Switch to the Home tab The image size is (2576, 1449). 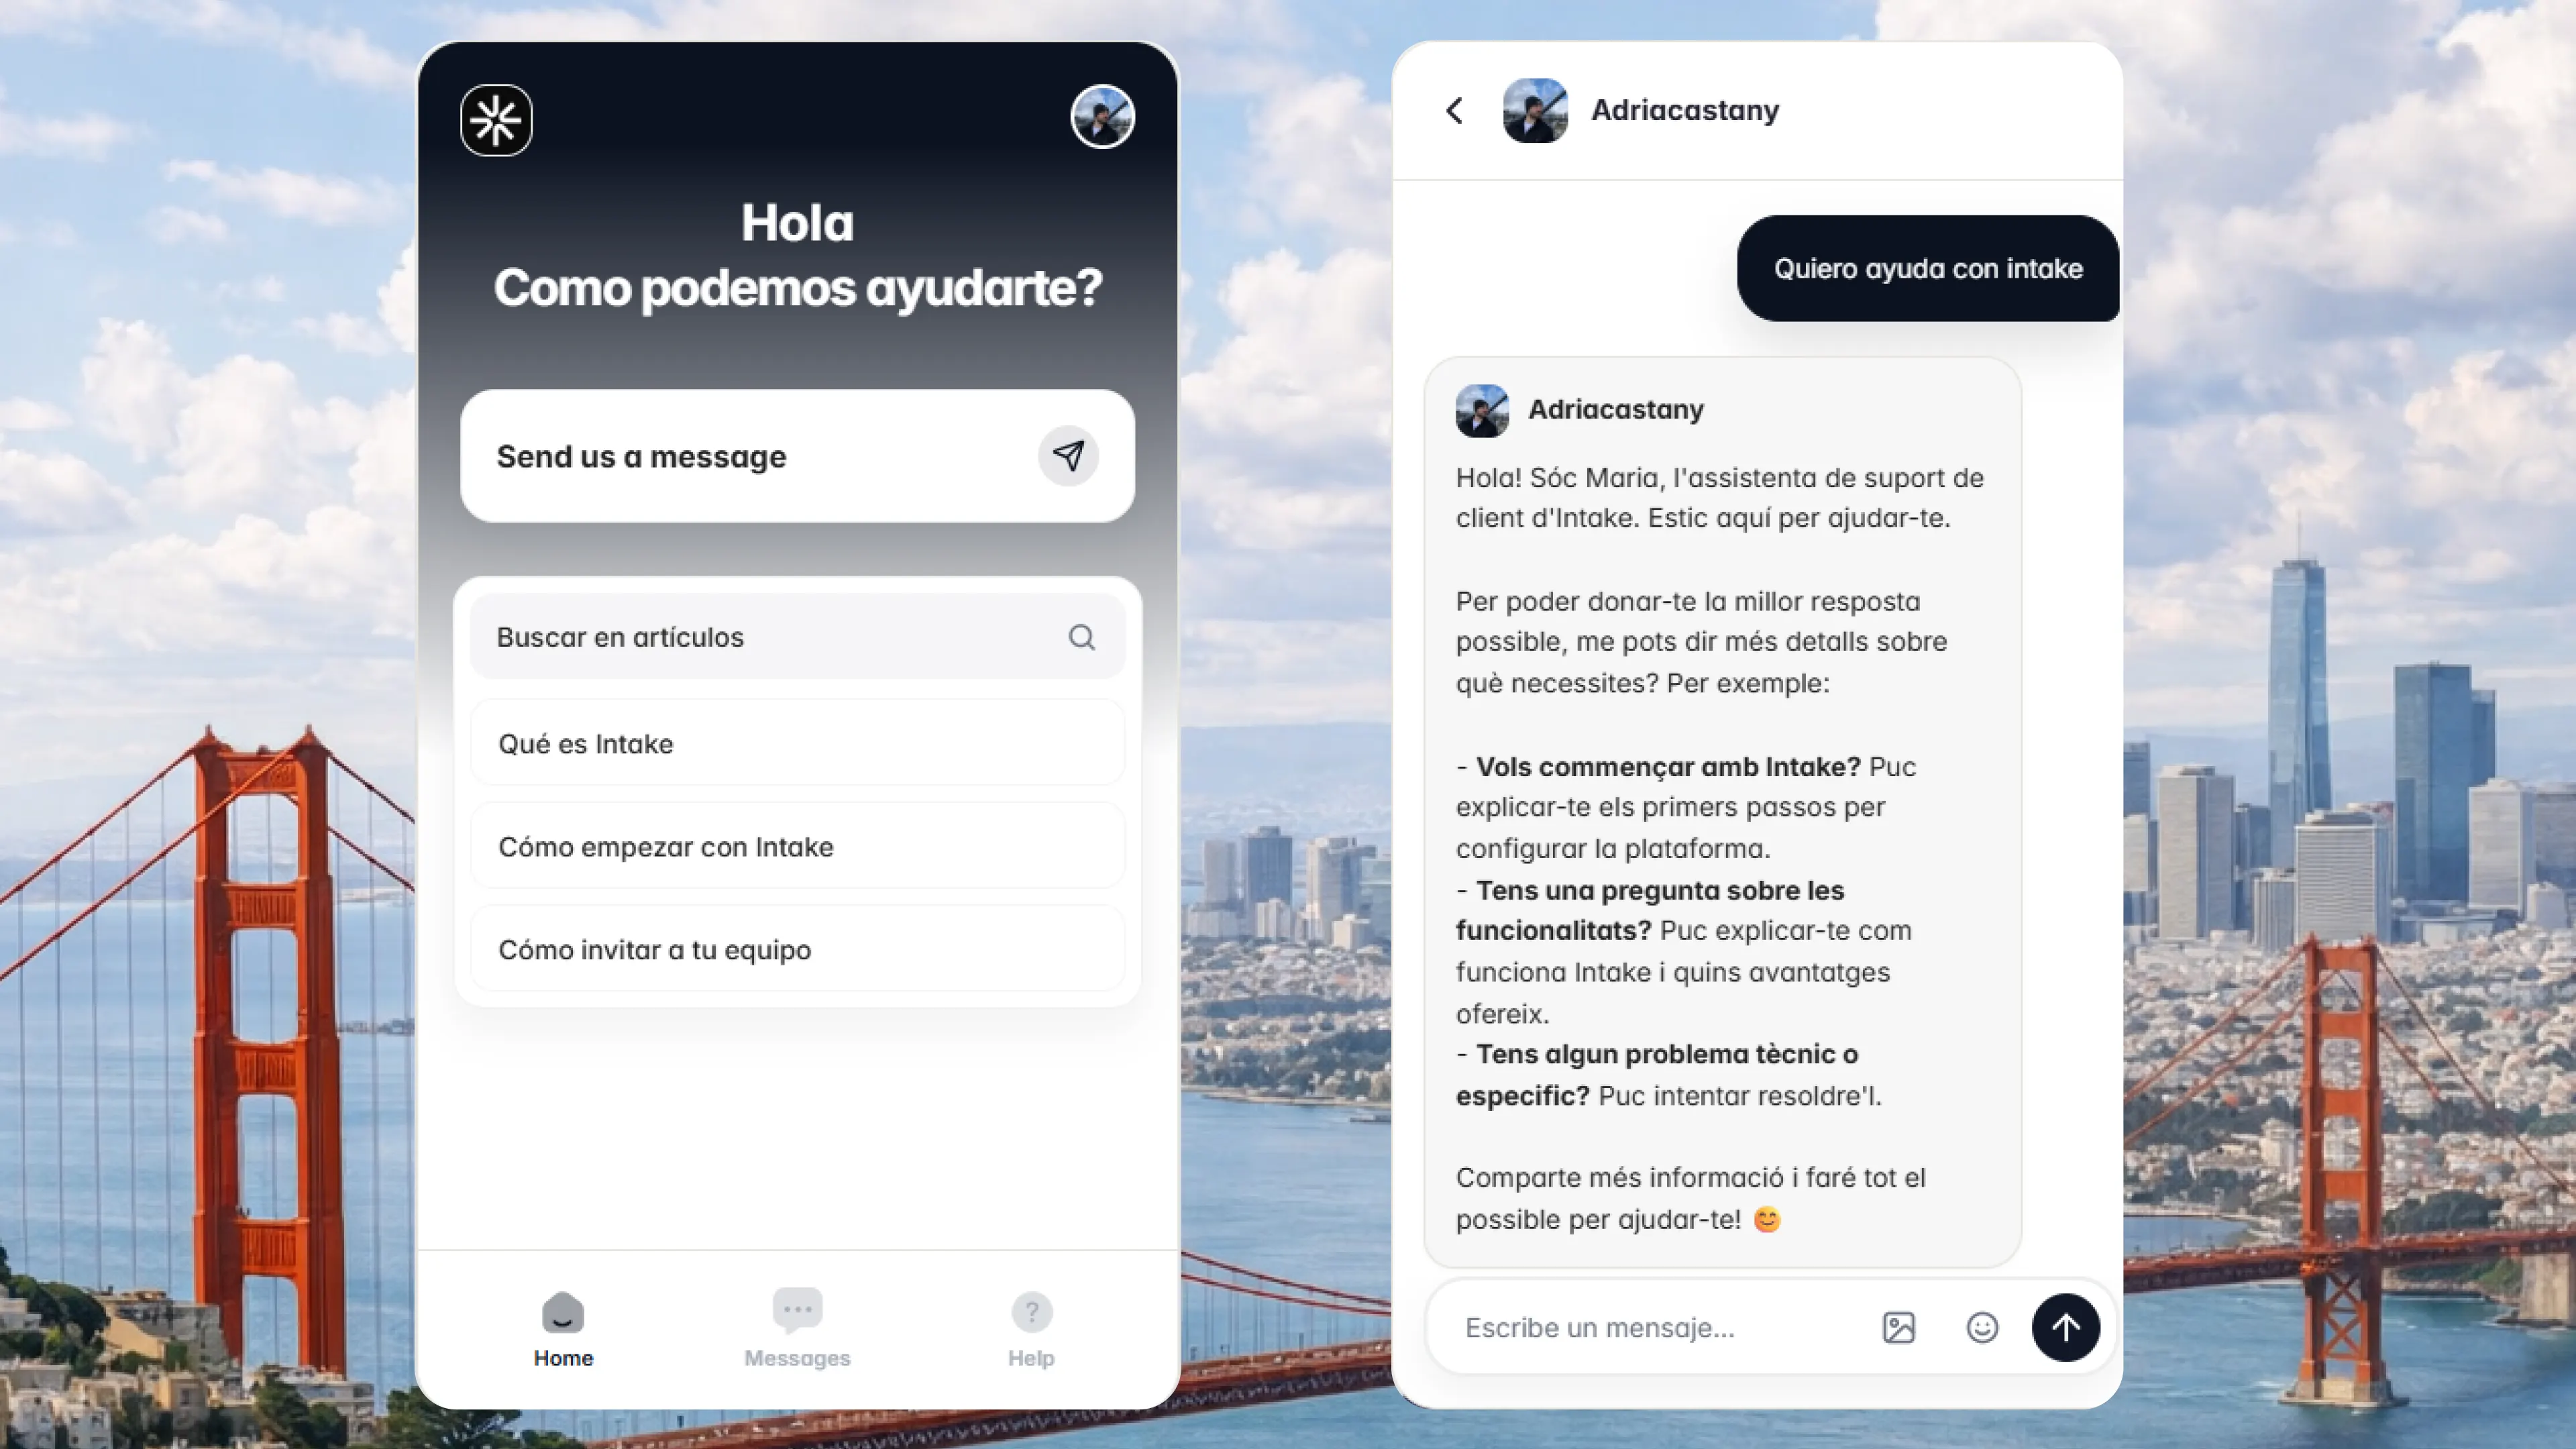pos(563,1330)
